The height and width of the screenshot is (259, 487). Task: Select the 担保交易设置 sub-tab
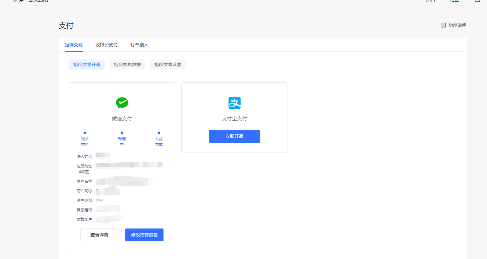coord(168,65)
